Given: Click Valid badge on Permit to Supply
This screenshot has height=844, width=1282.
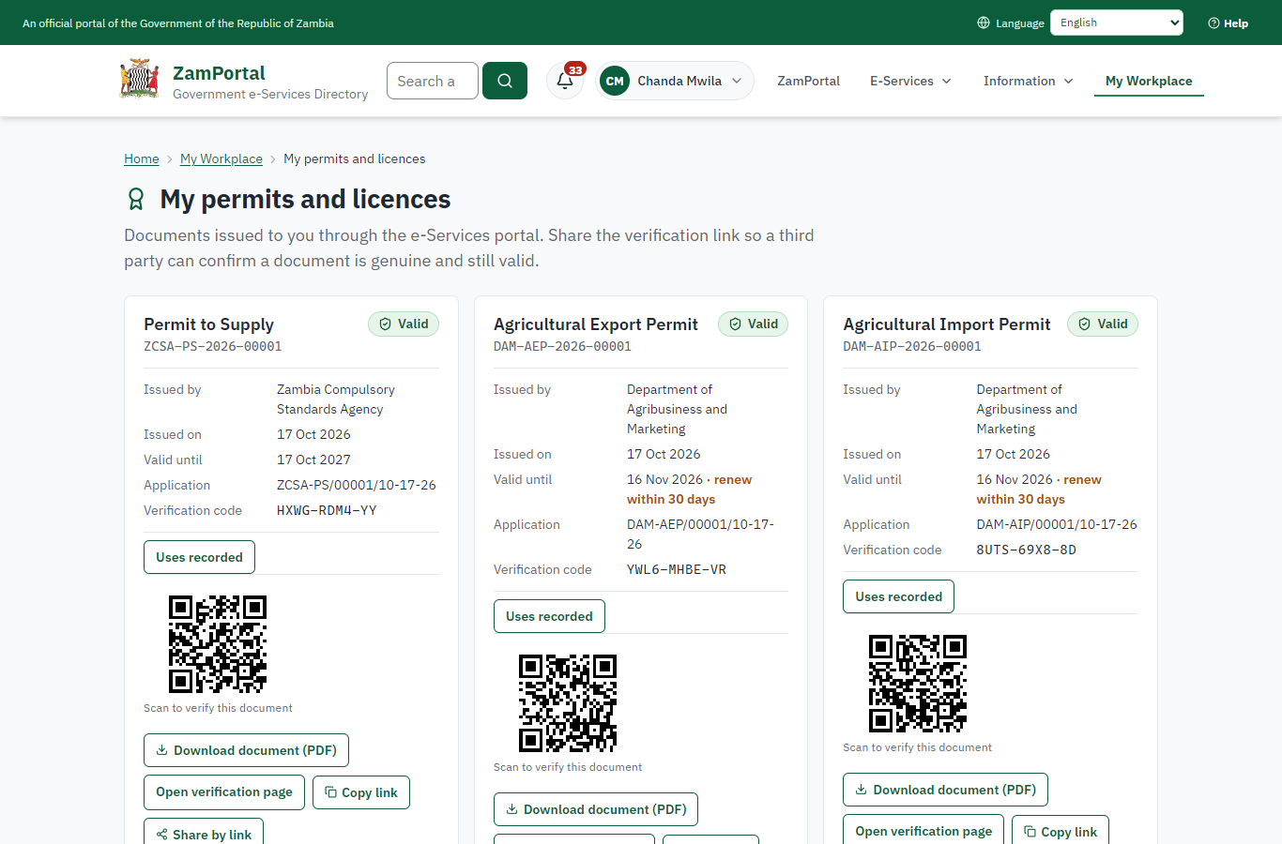Looking at the screenshot, I should pyautogui.click(x=404, y=324).
